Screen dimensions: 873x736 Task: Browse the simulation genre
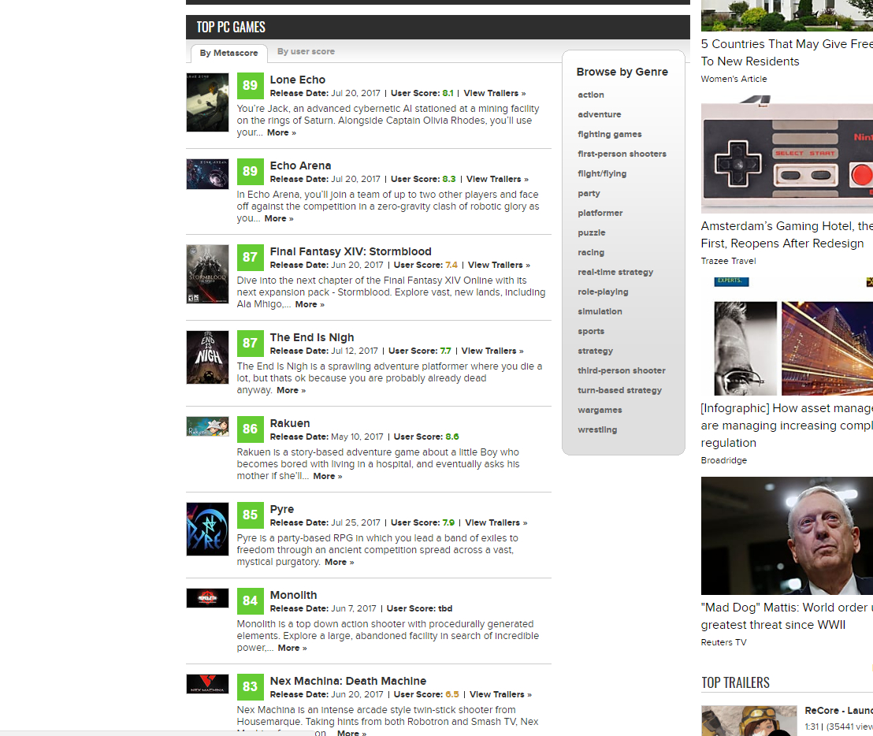pyautogui.click(x=600, y=311)
